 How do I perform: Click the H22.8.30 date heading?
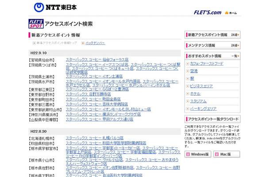(39, 131)
